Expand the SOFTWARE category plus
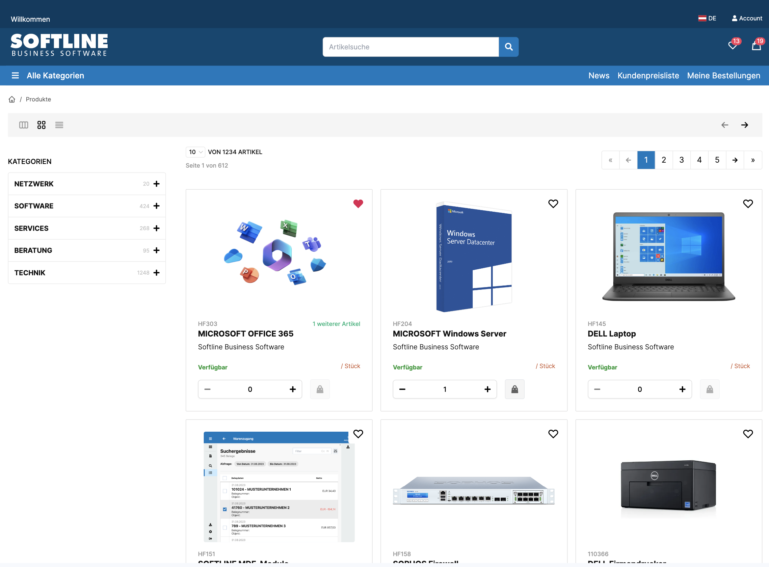The image size is (769, 567). pos(156,206)
